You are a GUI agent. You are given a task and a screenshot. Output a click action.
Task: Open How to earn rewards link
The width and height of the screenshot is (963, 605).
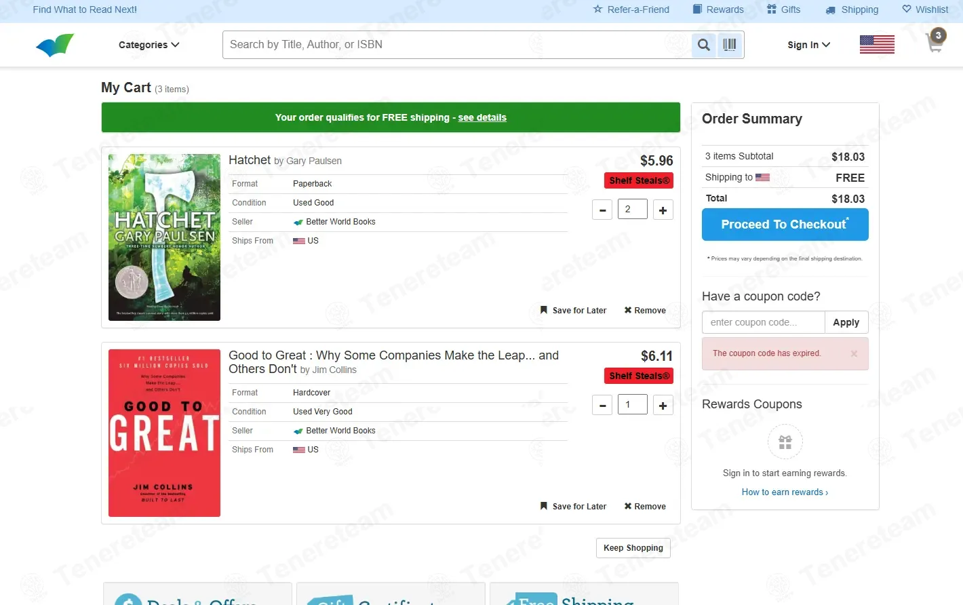tap(785, 492)
